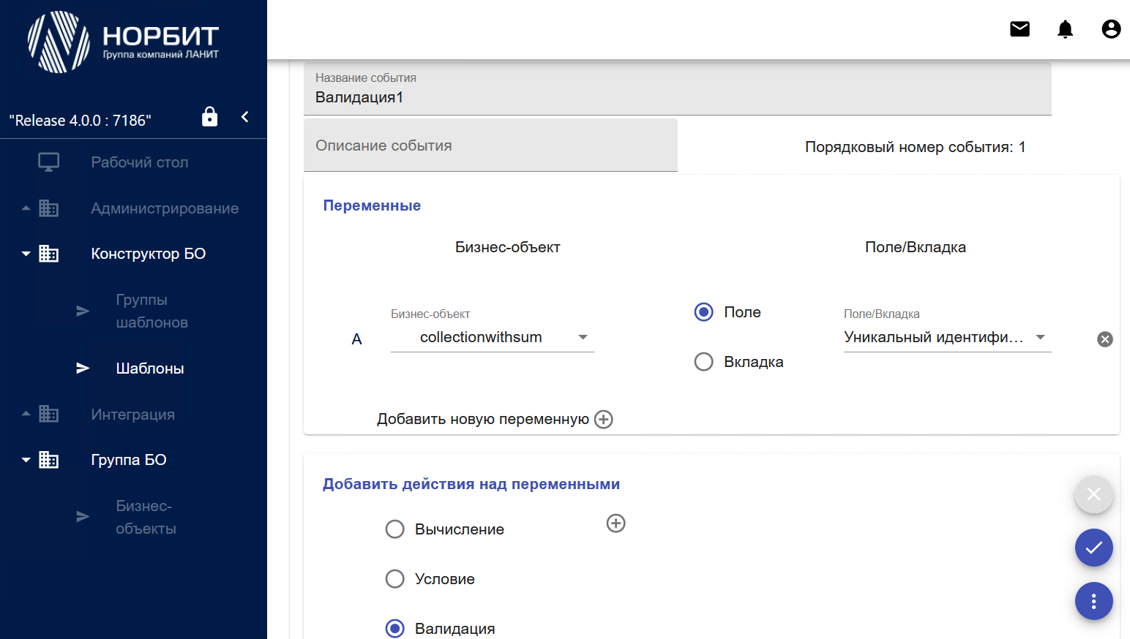Open the mail messages icon
This screenshot has height=639, width=1130.
click(1019, 29)
